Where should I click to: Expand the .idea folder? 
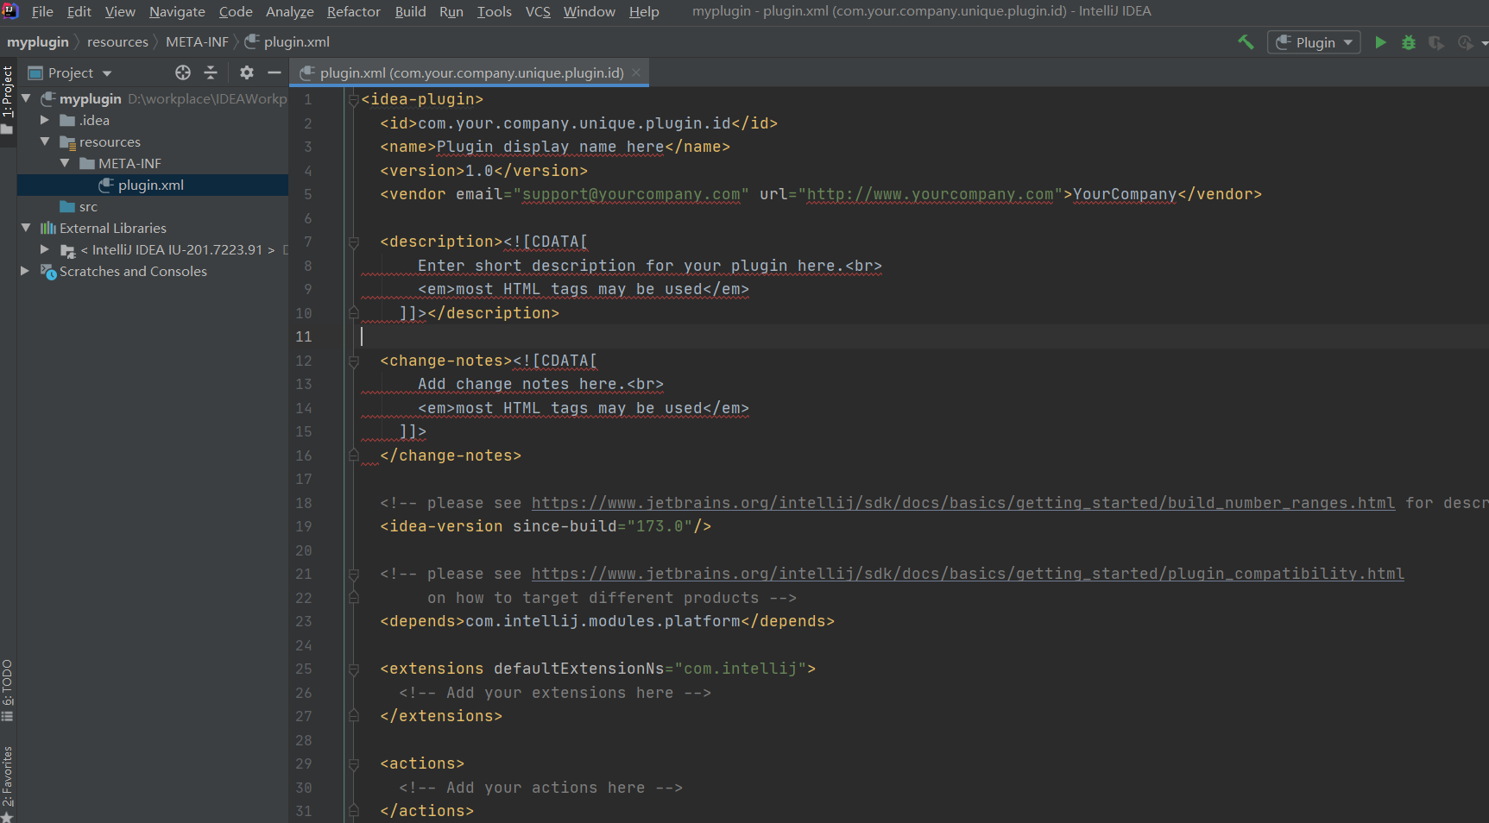(x=45, y=120)
